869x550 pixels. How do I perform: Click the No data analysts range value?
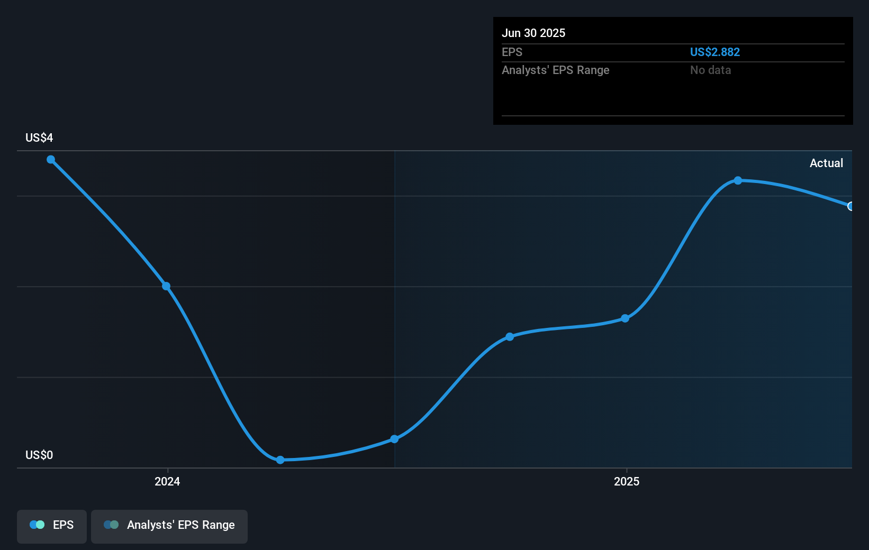[x=711, y=70]
